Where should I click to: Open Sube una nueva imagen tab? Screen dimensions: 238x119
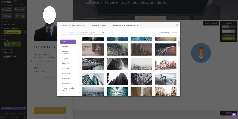click(x=73, y=25)
